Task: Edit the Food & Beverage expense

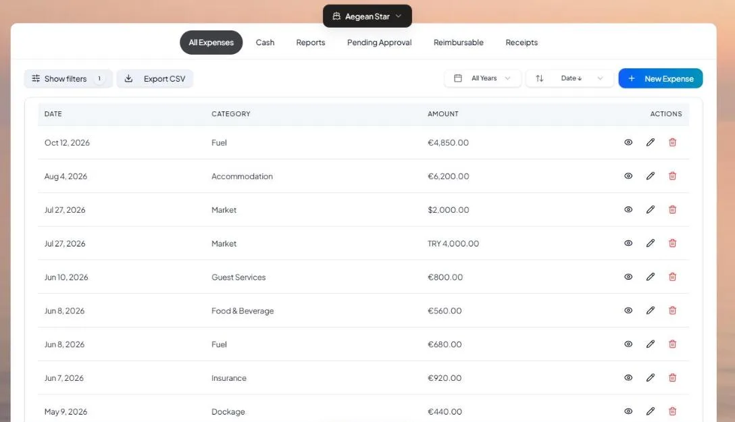Action: pyautogui.click(x=650, y=311)
